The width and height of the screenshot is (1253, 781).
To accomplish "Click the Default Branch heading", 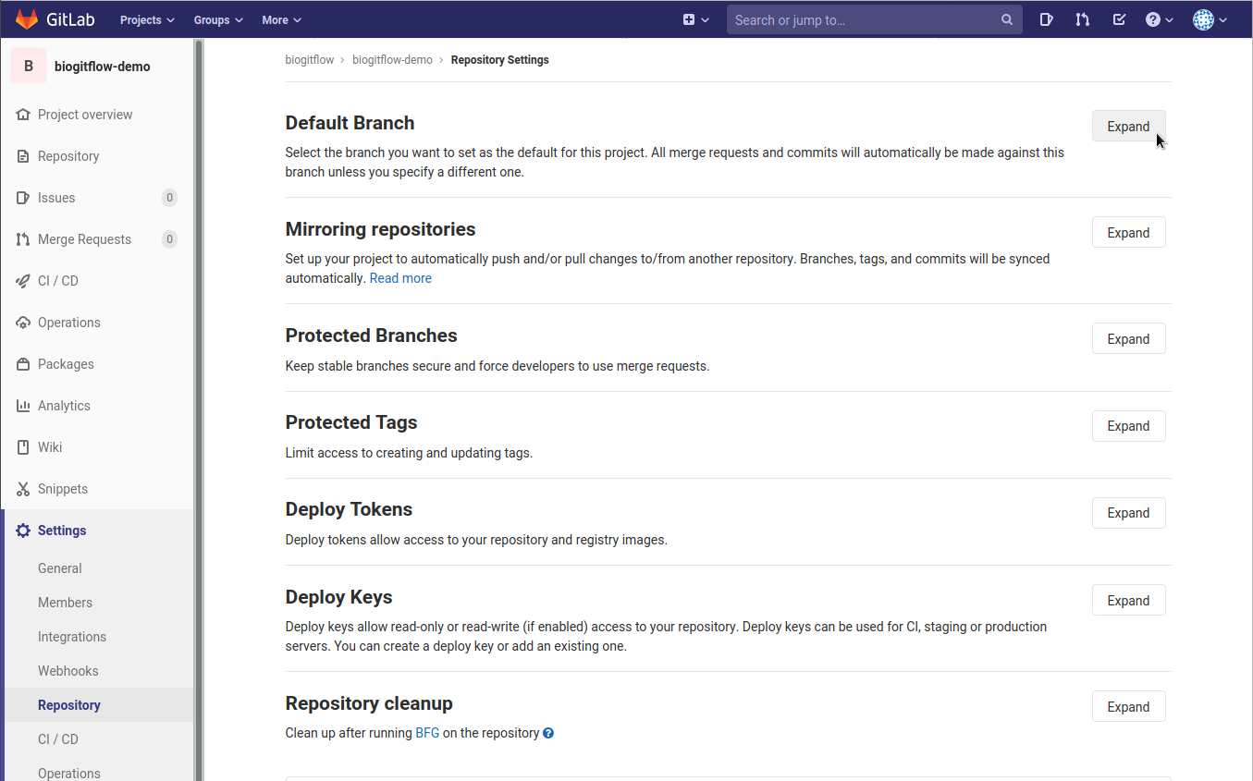I will tap(350, 123).
